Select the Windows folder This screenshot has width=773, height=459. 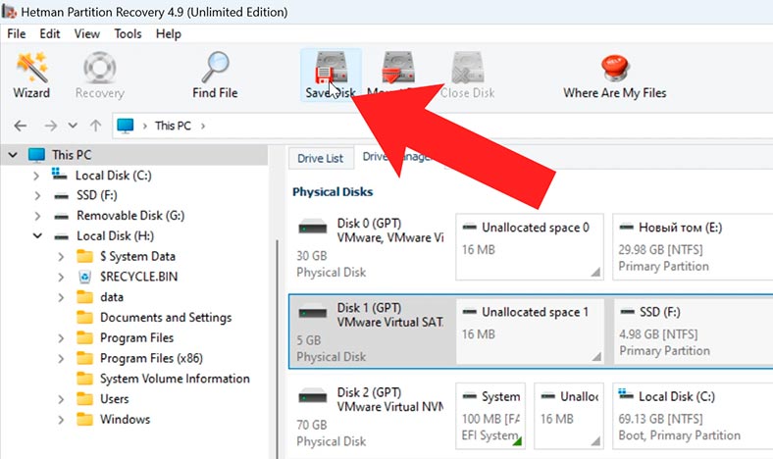point(125,419)
